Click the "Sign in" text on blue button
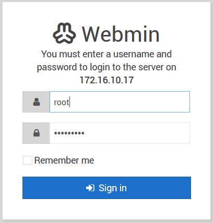 [113, 188]
